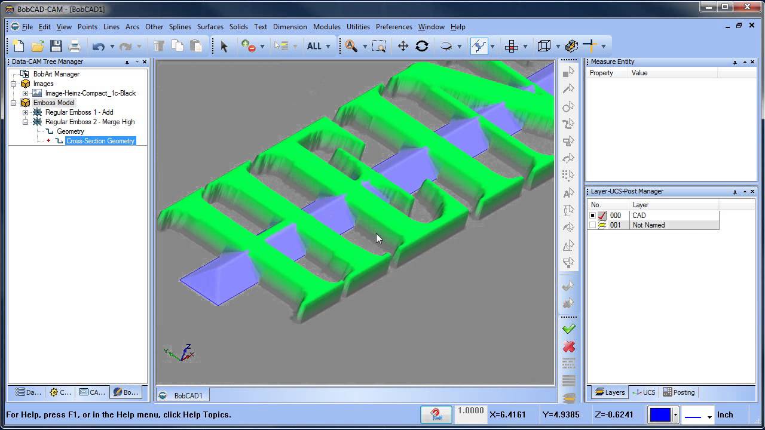Click the yellow axis crosshair icon

[x=590, y=46]
